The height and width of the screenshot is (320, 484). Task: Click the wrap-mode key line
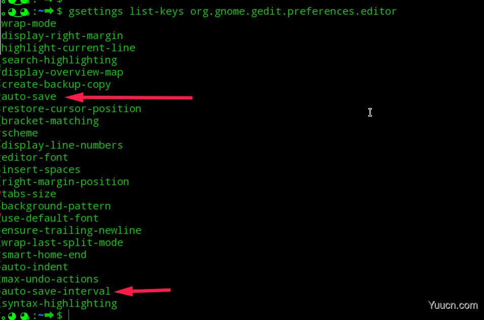[29, 24]
